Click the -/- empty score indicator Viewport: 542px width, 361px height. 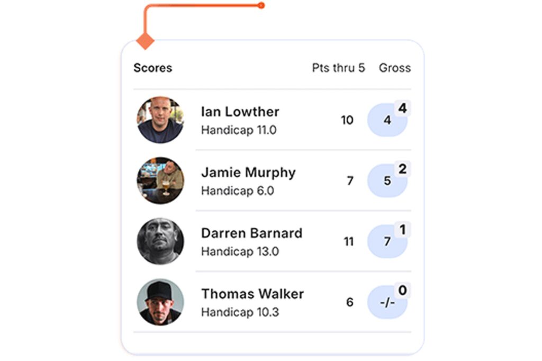coord(386,303)
